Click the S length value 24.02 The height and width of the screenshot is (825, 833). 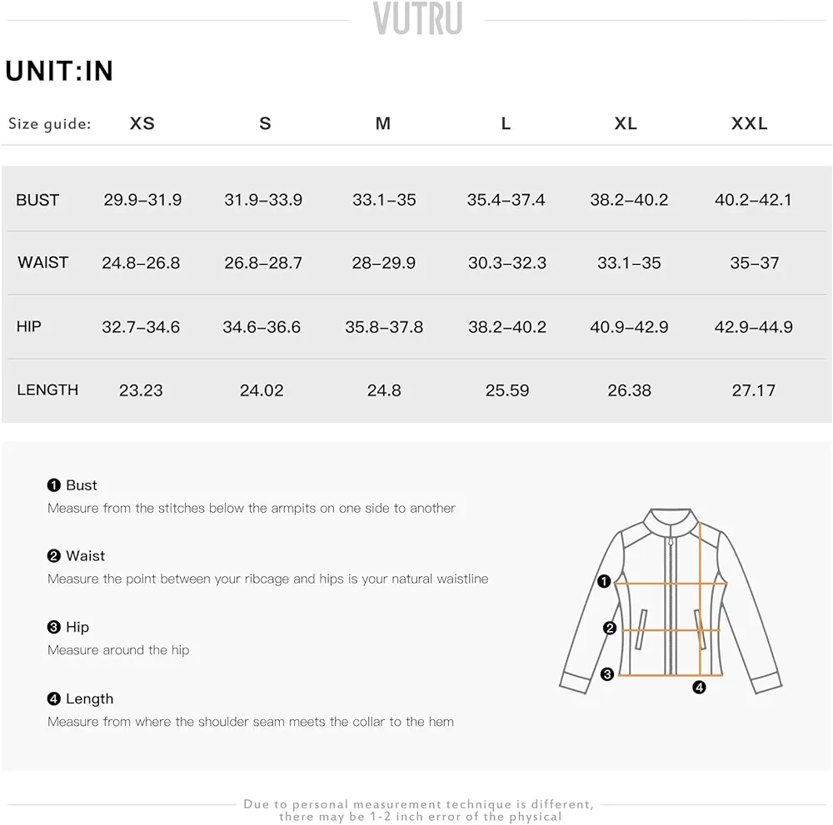(262, 390)
